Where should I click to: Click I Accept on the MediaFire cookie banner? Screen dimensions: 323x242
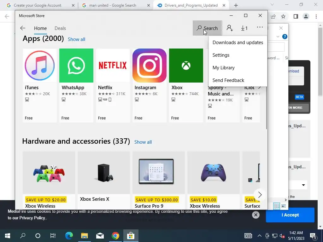pyautogui.click(x=290, y=215)
